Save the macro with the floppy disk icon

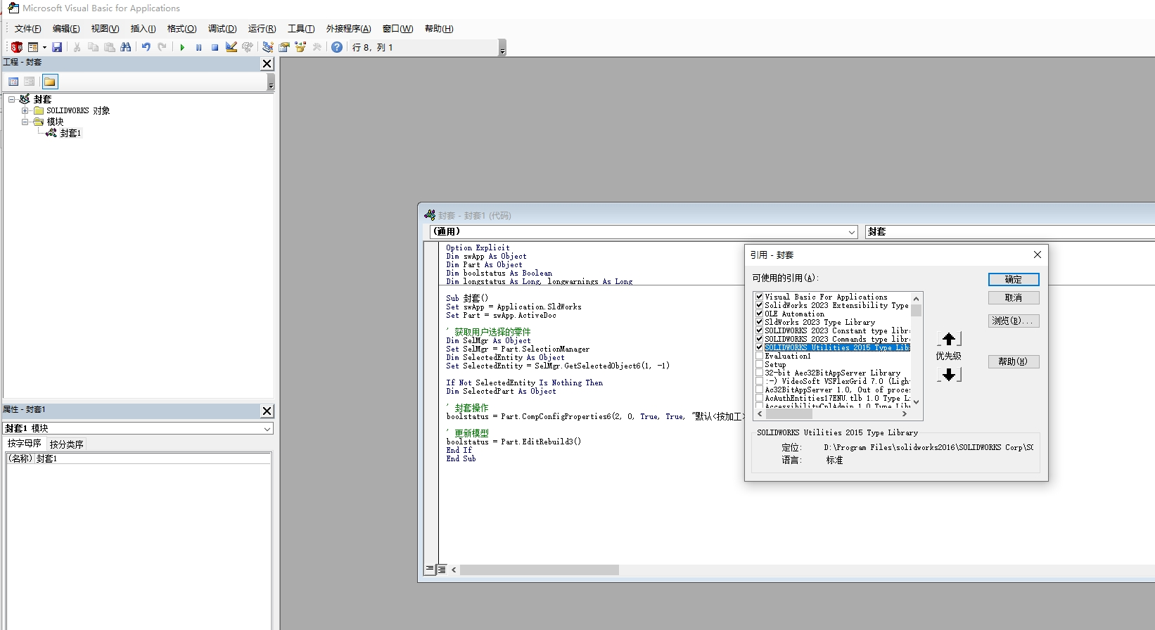click(x=57, y=47)
